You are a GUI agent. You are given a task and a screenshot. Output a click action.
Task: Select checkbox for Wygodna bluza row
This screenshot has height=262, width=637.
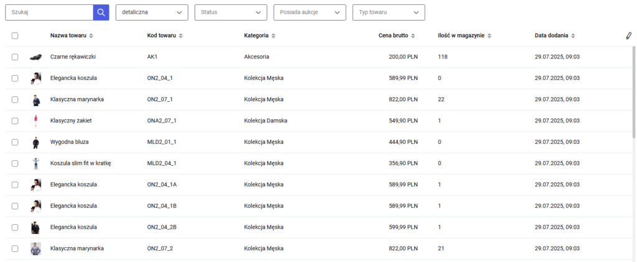pos(15,142)
